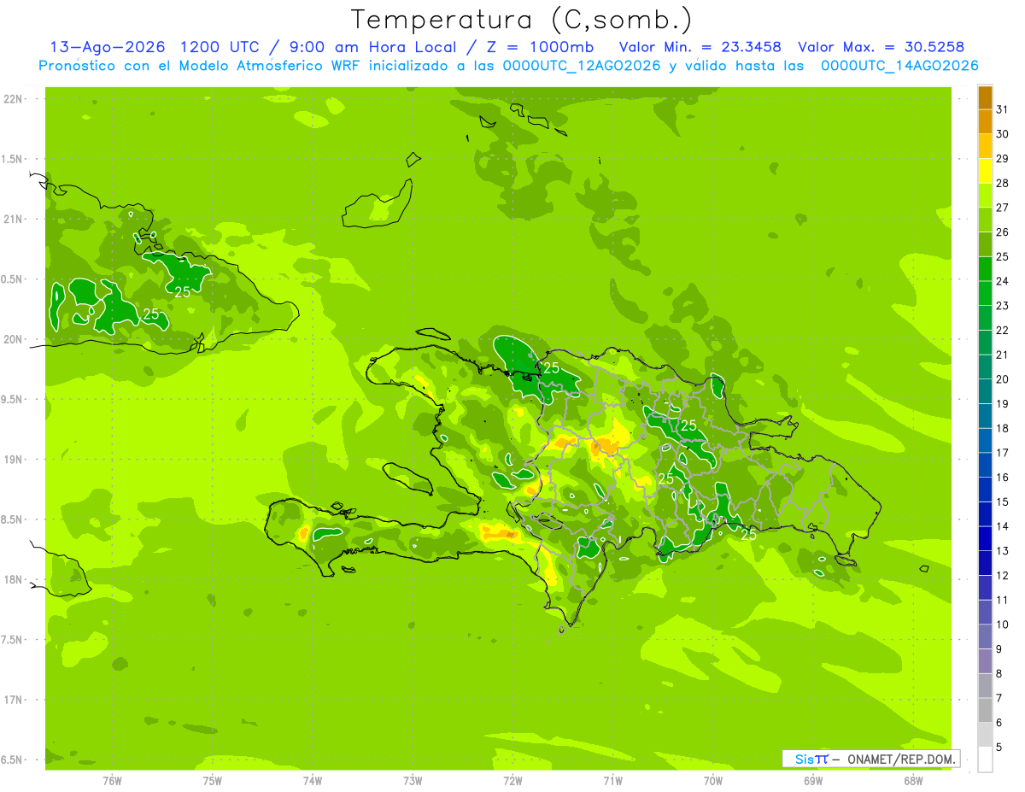Click the legend swatch between 29 and 30
This screenshot has width=1025, height=792.
[x=985, y=146]
